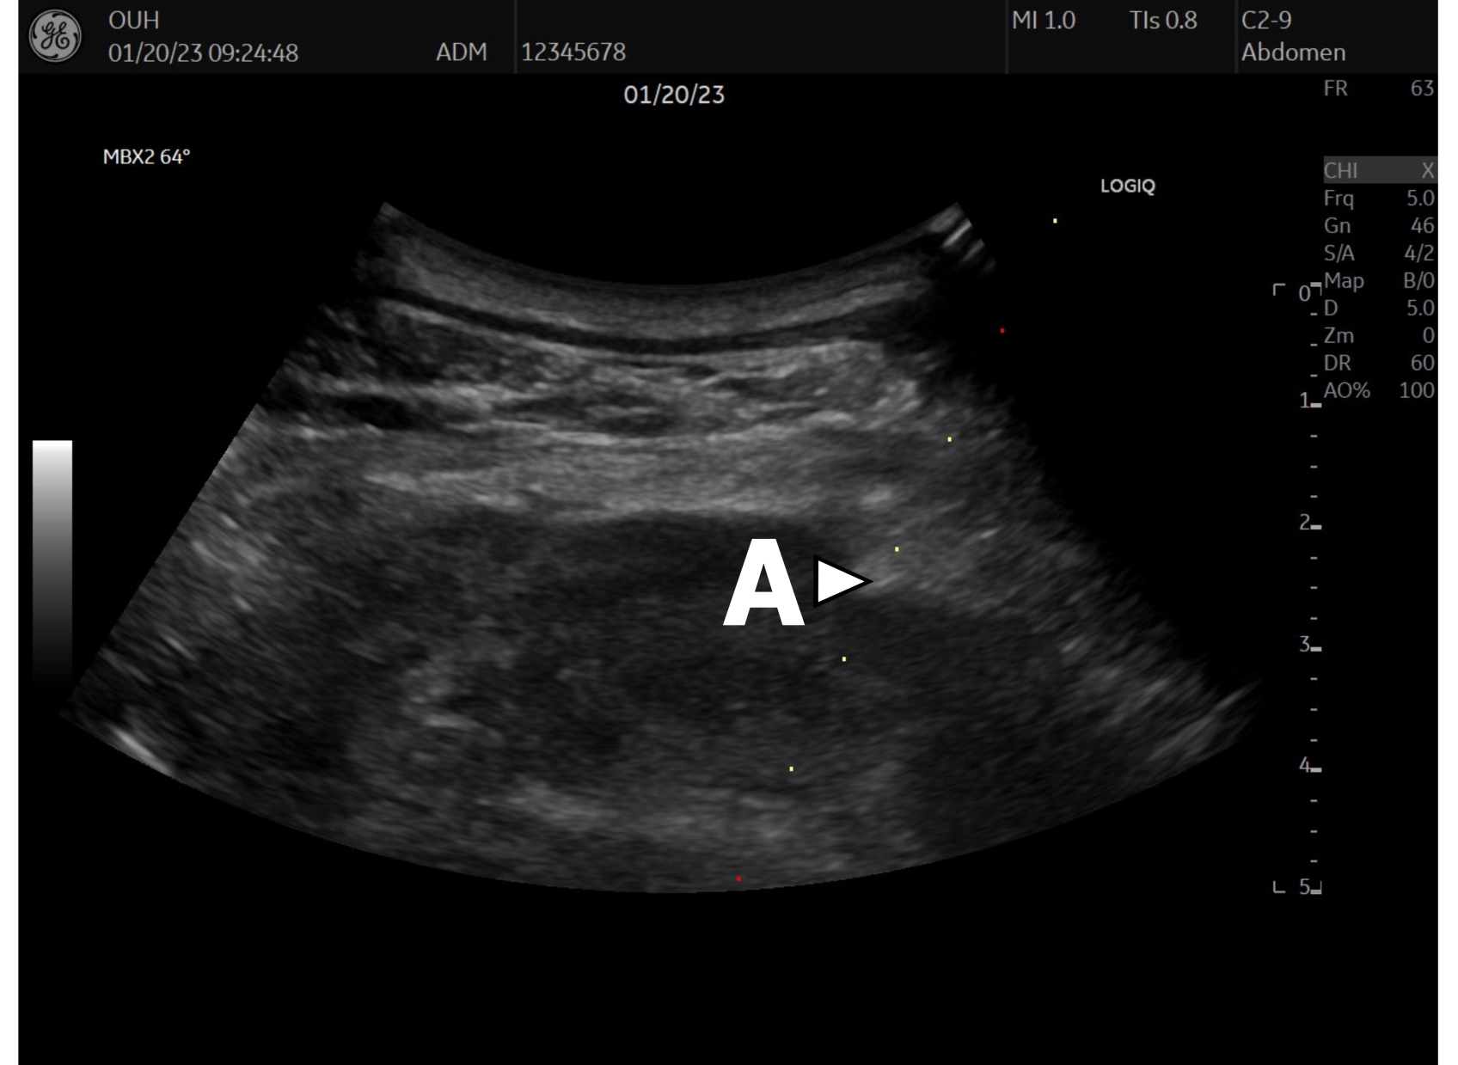This screenshot has height=1065, width=1458.
Task: Click the centered exam date 01/20/23
Action: click(x=674, y=95)
